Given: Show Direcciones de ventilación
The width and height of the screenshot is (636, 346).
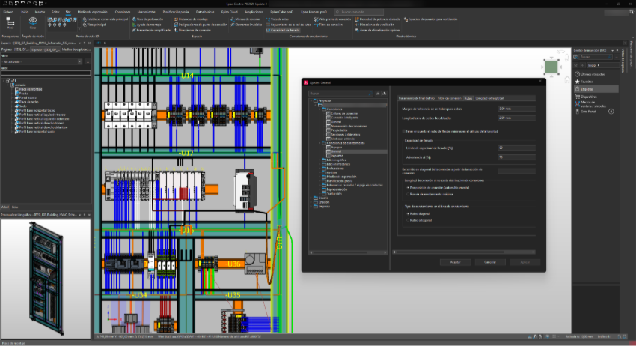Looking at the screenshot, I should tap(374, 25).
